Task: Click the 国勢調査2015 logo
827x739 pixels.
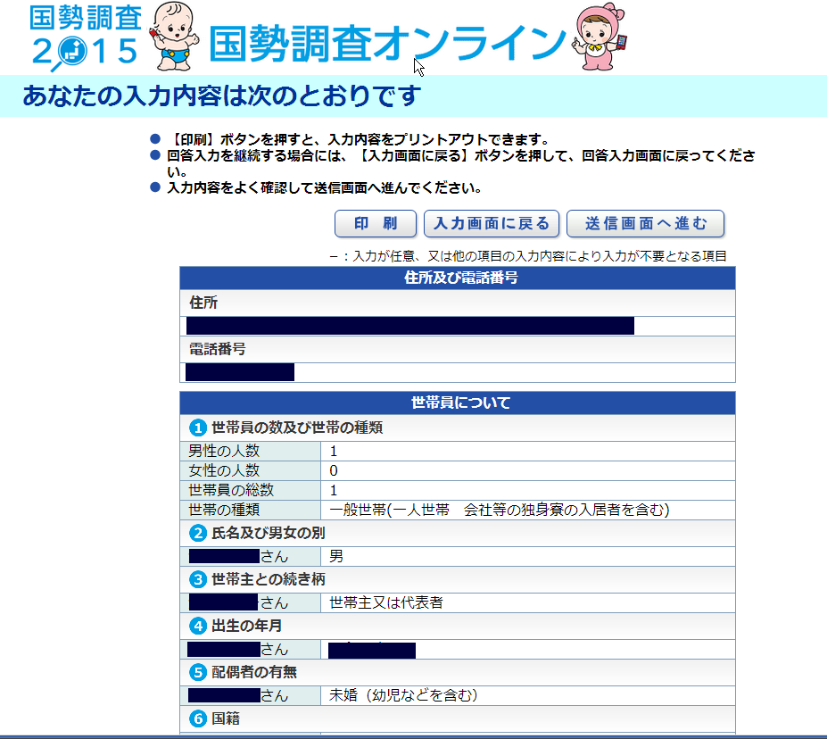Action: click(x=86, y=36)
